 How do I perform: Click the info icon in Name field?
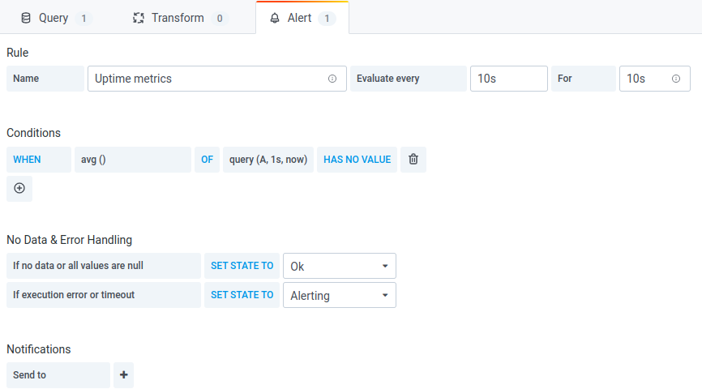coord(332,79)
